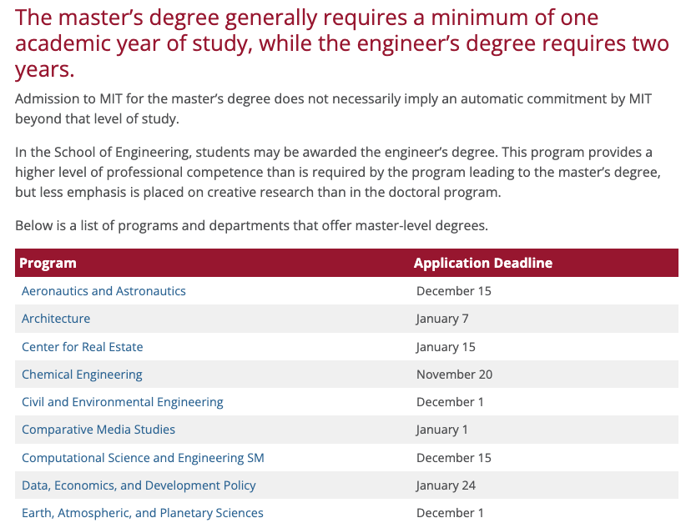Image resolution: width=686 pixels, height=523 pixels.
Task: Click the Architecture program link
Action: point(56,319)
